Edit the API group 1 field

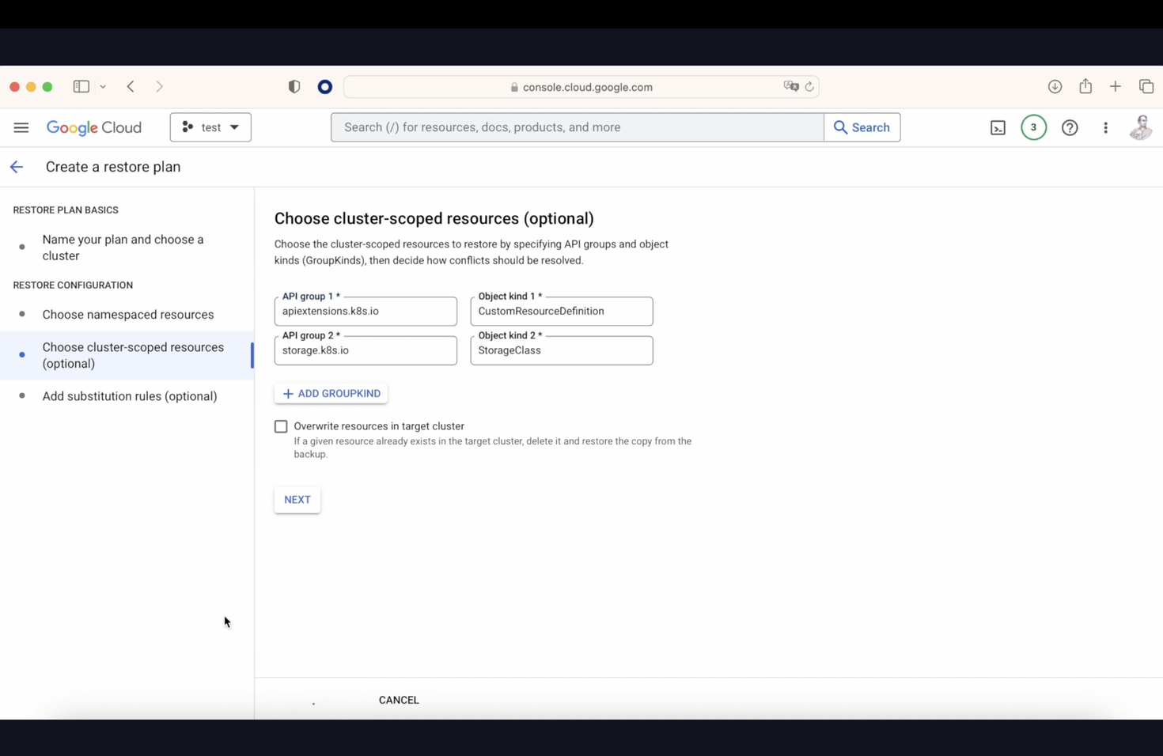point(366,311)
